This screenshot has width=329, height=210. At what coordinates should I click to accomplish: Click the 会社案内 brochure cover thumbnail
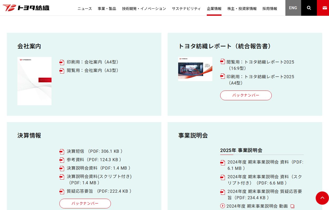click(34, 81)
